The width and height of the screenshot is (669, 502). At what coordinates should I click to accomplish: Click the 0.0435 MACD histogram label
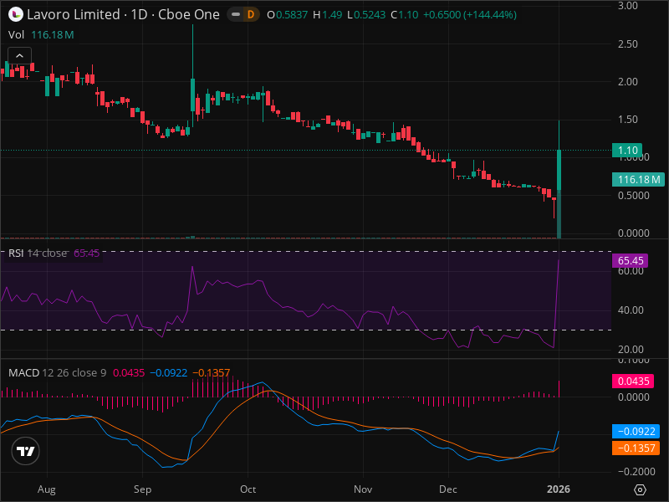(x=634, y=381)
